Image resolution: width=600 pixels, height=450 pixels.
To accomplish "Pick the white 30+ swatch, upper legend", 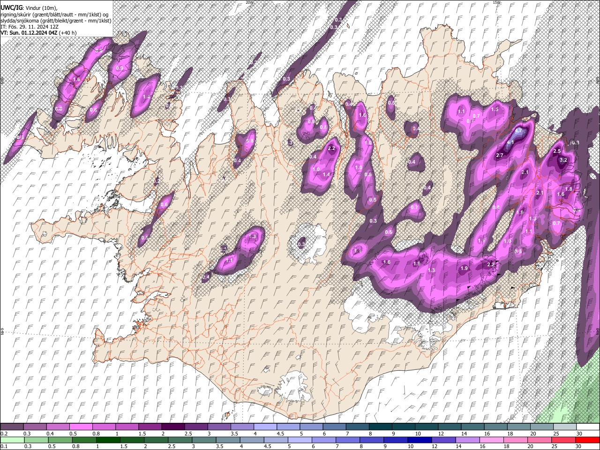I will coord(588,427).
